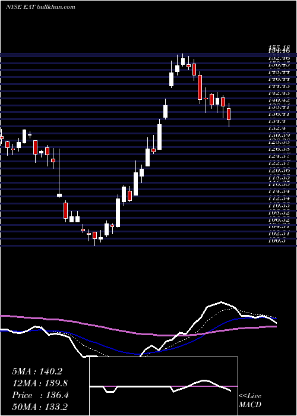This screenshot has width=297, height=416.
Task: Click the '50MA : 133.2' value
Action: click(40, 407)
